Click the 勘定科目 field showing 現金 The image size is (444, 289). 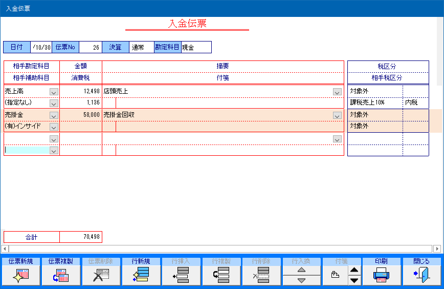tap(196, 47)
